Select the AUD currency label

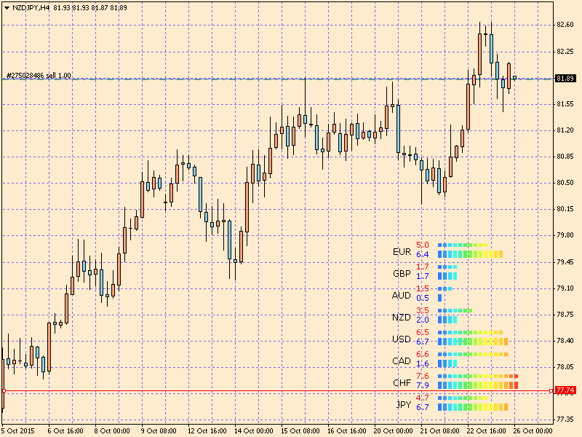pyautogui.click(x=402, y=296)
